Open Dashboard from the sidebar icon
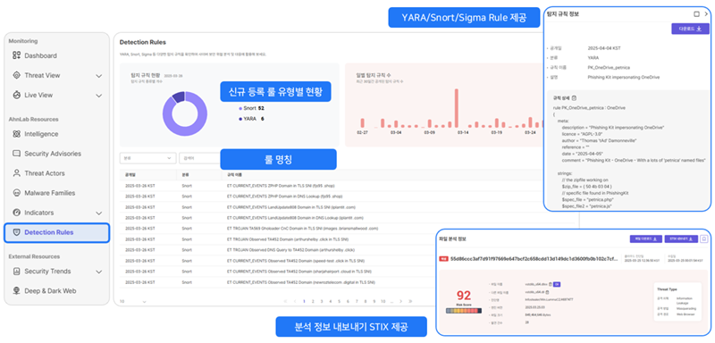 [x=16, y=55]
